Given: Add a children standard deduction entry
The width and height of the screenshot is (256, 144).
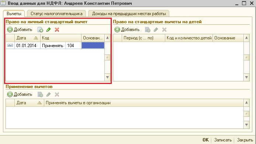Looking at the screenshot, I should [x=127, y=30].
